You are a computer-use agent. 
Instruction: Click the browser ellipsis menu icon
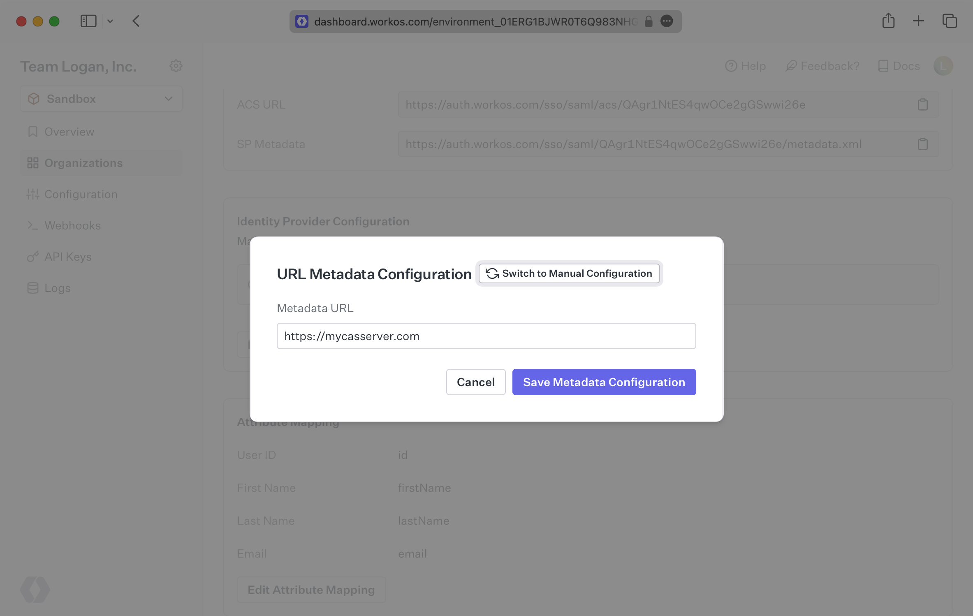pyautogui.click(x=666, y=21)
